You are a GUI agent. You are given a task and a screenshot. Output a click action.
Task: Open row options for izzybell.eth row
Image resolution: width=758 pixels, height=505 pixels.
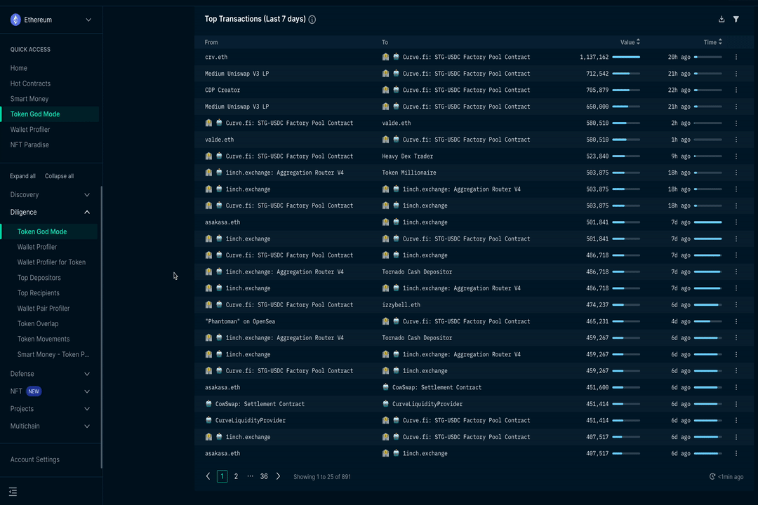(736, 305)
